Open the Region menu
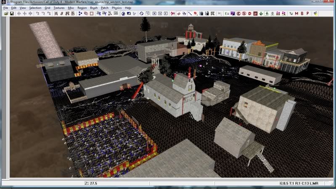Viewport: 336px width, 189px height. point(82,8)
